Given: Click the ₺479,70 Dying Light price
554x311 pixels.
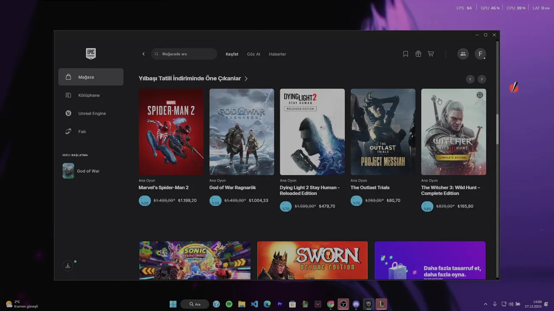Looking at the screenshot, I should click(327, 206).
